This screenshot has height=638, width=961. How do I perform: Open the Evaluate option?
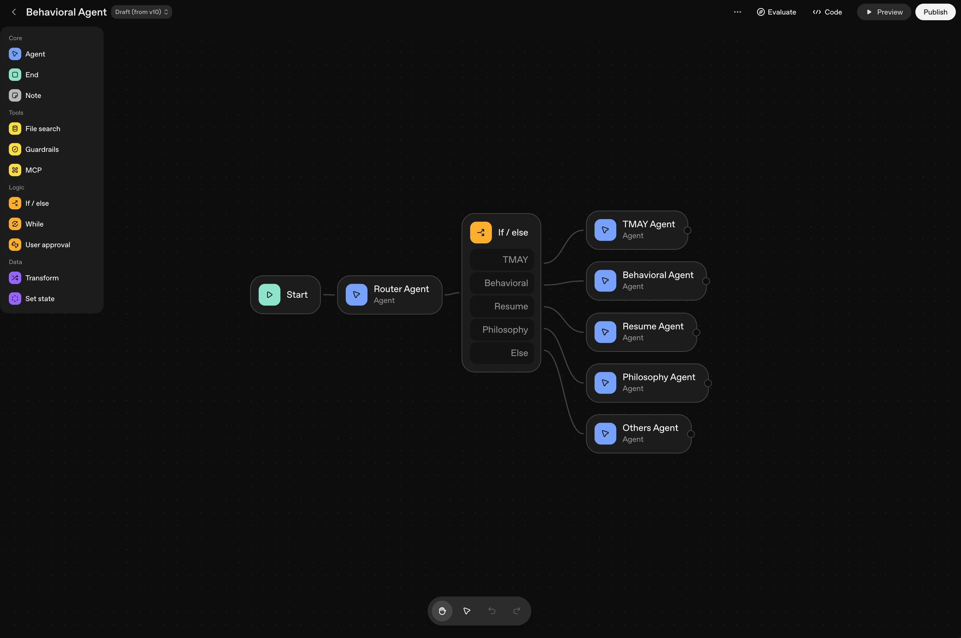(776, 12)
